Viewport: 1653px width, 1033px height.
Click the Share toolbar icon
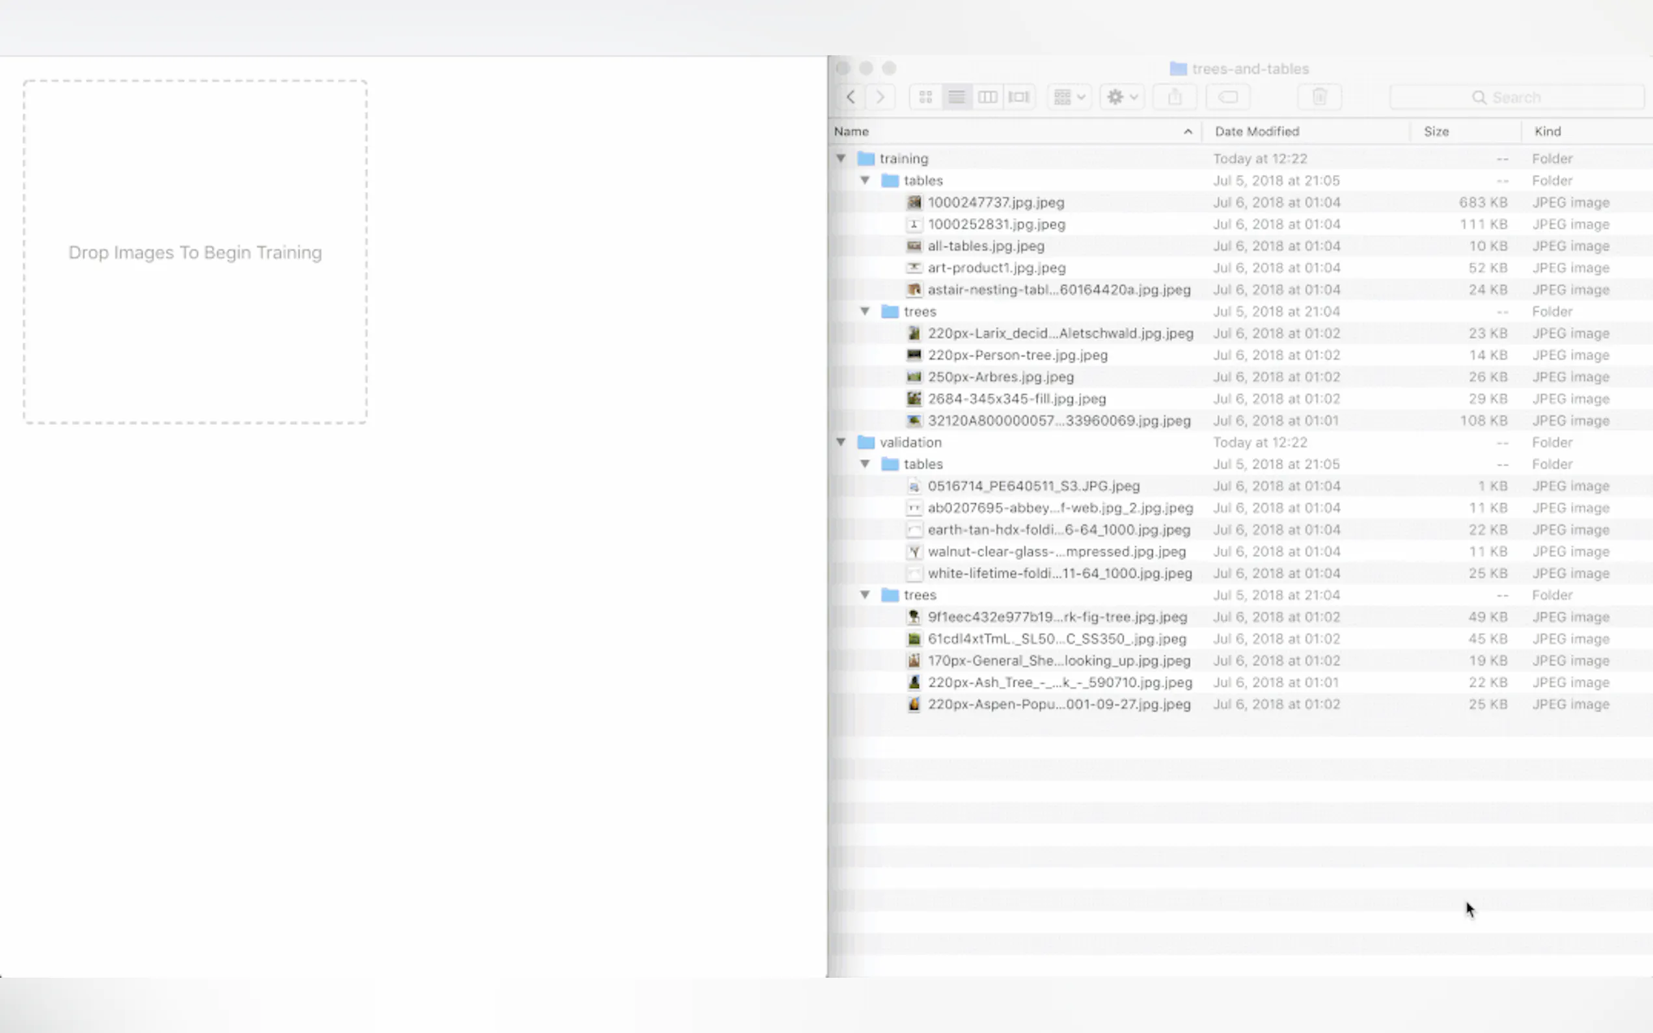pyautogui.click(x=1174, y=97)
